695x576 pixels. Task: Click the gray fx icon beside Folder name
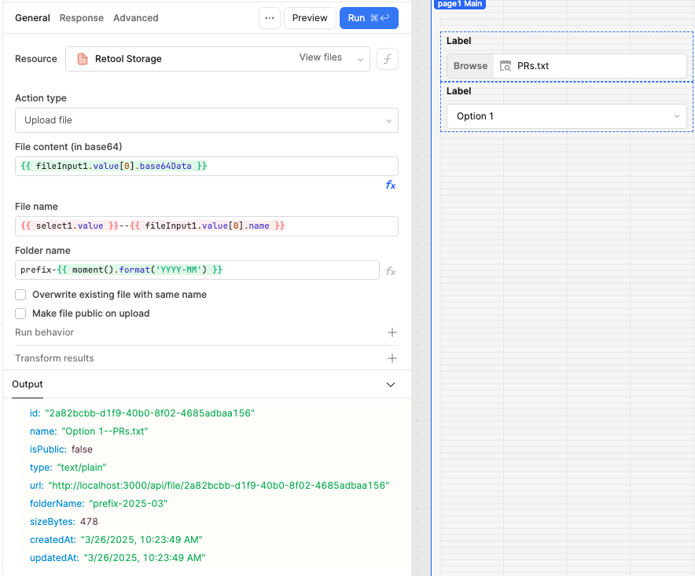391,271
